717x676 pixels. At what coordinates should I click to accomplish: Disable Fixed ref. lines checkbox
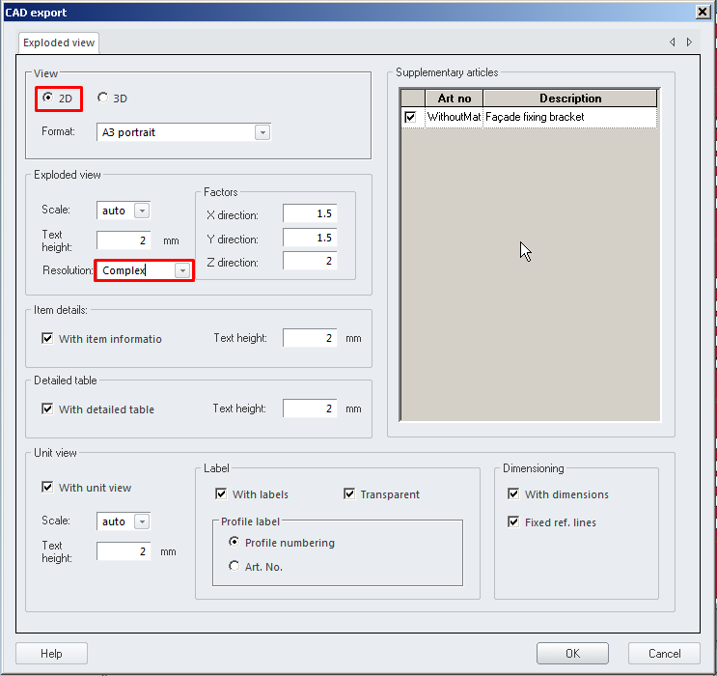click(x=513, y=522)
